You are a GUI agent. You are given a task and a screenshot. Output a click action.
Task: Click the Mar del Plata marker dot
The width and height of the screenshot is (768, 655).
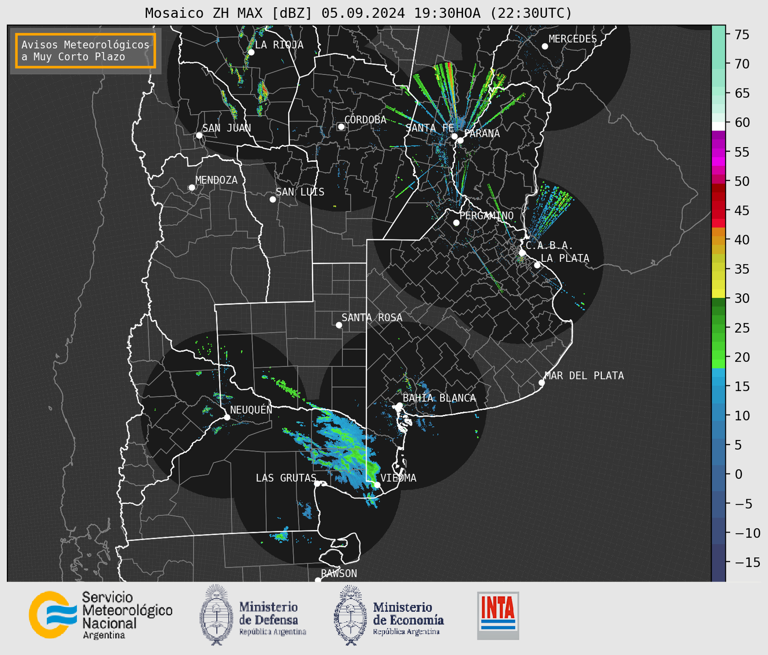click(x=542, y=383)
